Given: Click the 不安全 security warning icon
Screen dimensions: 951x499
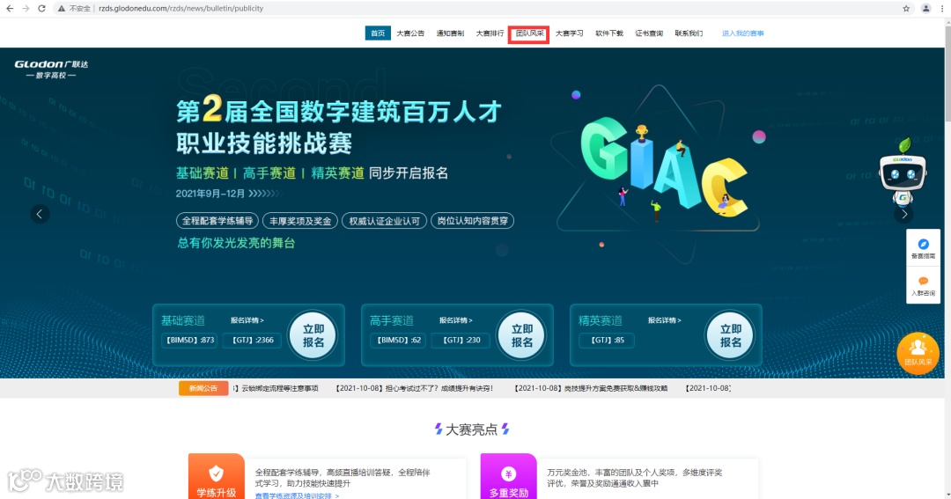Looking at the screenshot, I should 62,9.
